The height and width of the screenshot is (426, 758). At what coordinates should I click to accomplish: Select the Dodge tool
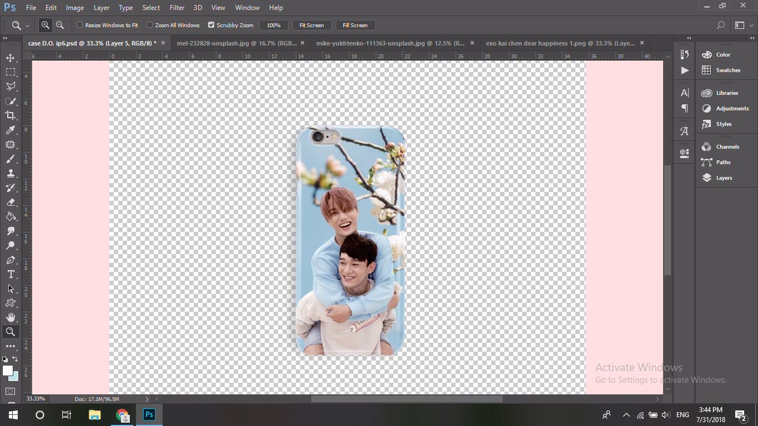point(11,246)
